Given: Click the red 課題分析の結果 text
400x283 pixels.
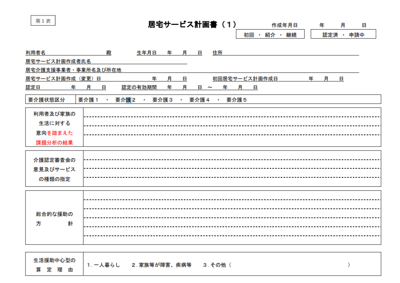Looking at the screenshot, I should (x=54, y=143).
